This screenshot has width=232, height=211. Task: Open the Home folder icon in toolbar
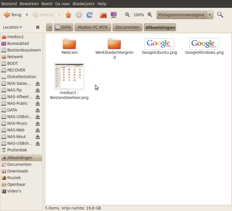click(x=103, y=15)
